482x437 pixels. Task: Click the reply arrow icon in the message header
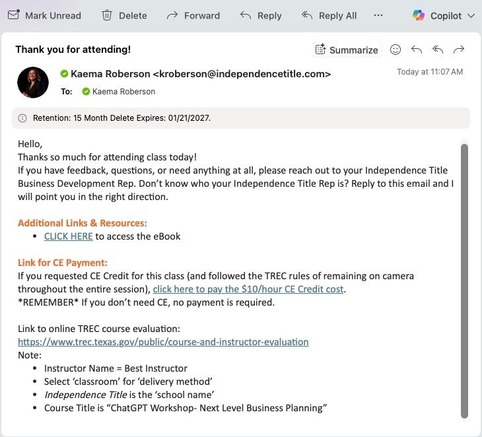tap(417, 50)
